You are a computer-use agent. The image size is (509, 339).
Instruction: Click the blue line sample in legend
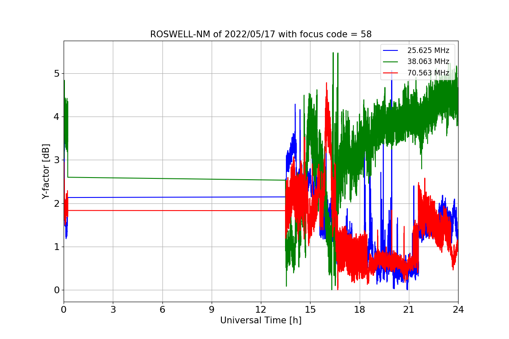391,50
